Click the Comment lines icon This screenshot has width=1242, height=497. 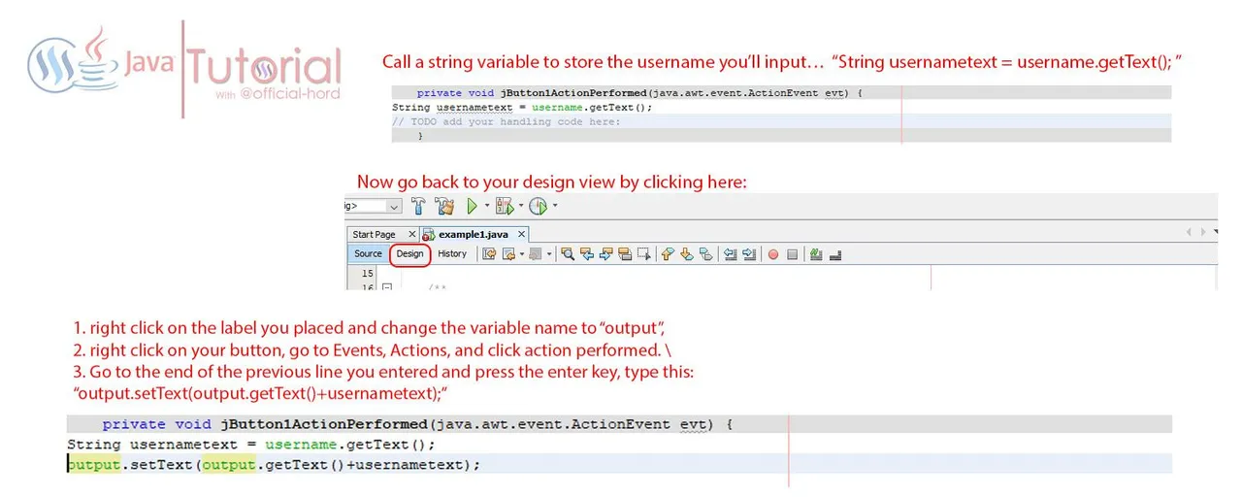tap(815, 253)
